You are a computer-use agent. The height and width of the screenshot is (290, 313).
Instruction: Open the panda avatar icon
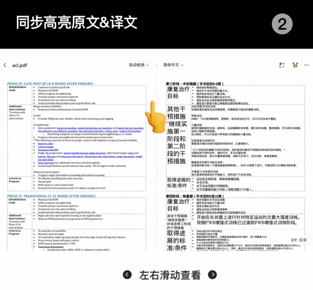coord(295,65)
